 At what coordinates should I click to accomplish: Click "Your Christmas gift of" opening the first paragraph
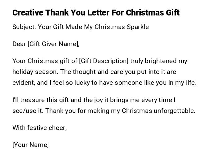45,61
